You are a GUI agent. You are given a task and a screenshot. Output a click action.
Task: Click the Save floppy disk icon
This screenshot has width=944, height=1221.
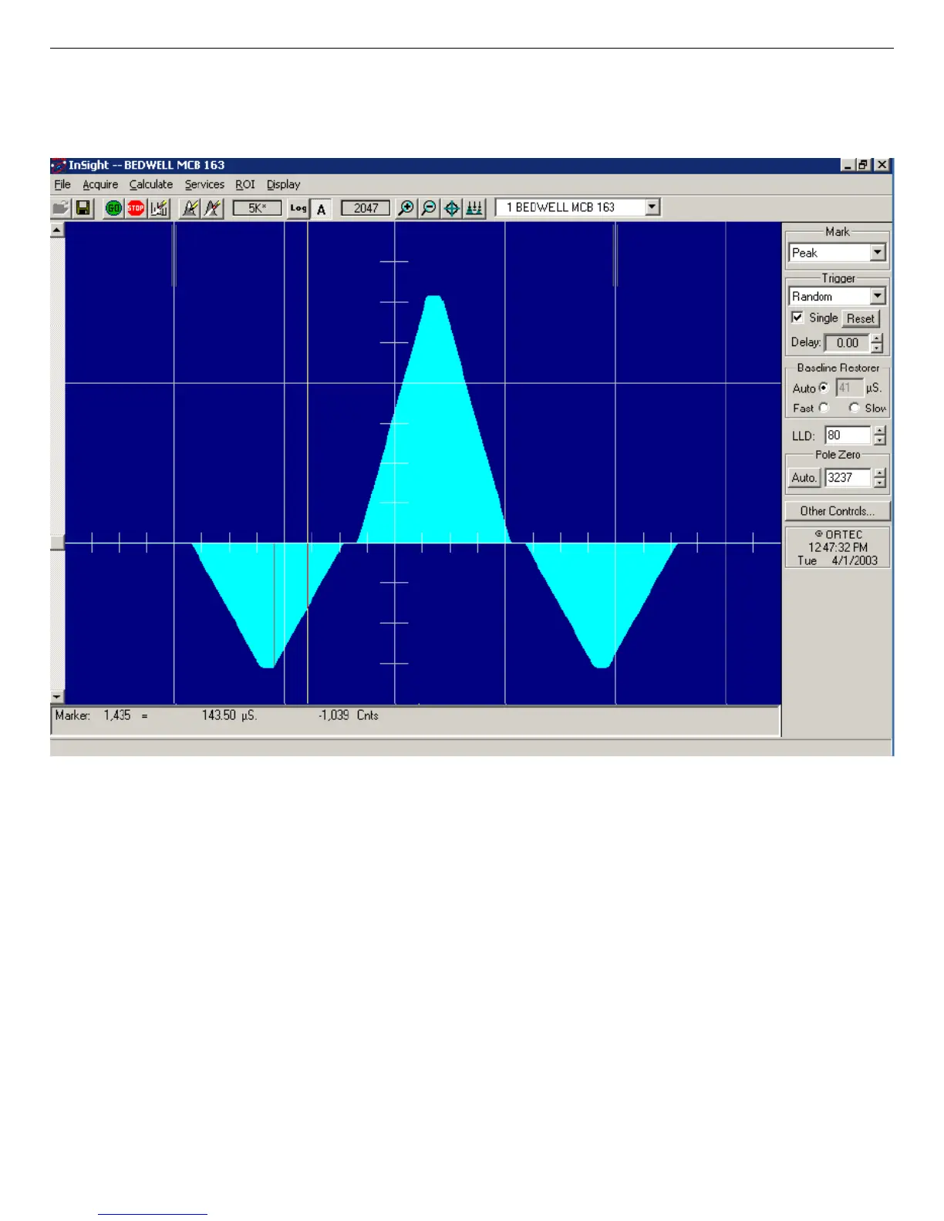tap(83, 208)
